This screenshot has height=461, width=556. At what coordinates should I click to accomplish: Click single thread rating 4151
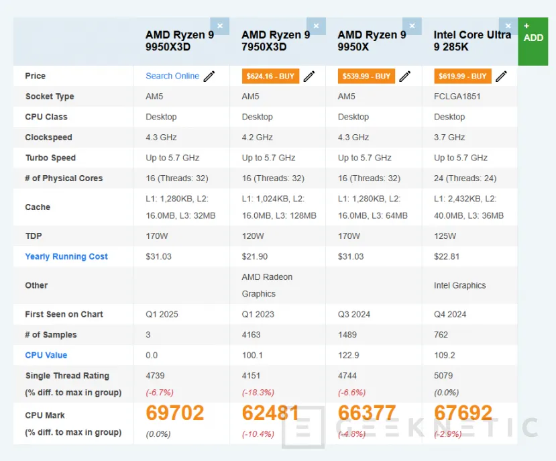coord(251,376)
